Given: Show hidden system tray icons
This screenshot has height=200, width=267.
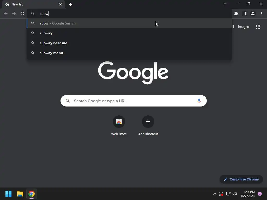Looking at the screenshot, I should pyautogui.click(x=215, y=194).
